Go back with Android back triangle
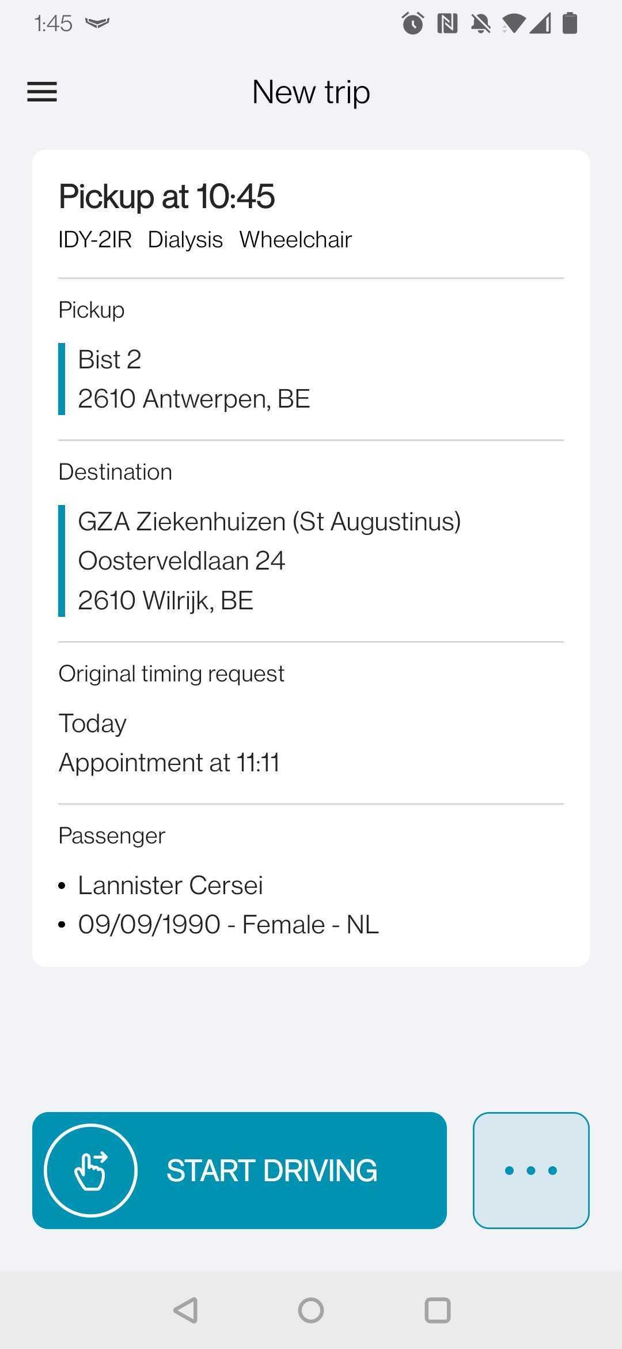This screenshot has width=622, height=1349. tap(186, 1310)
